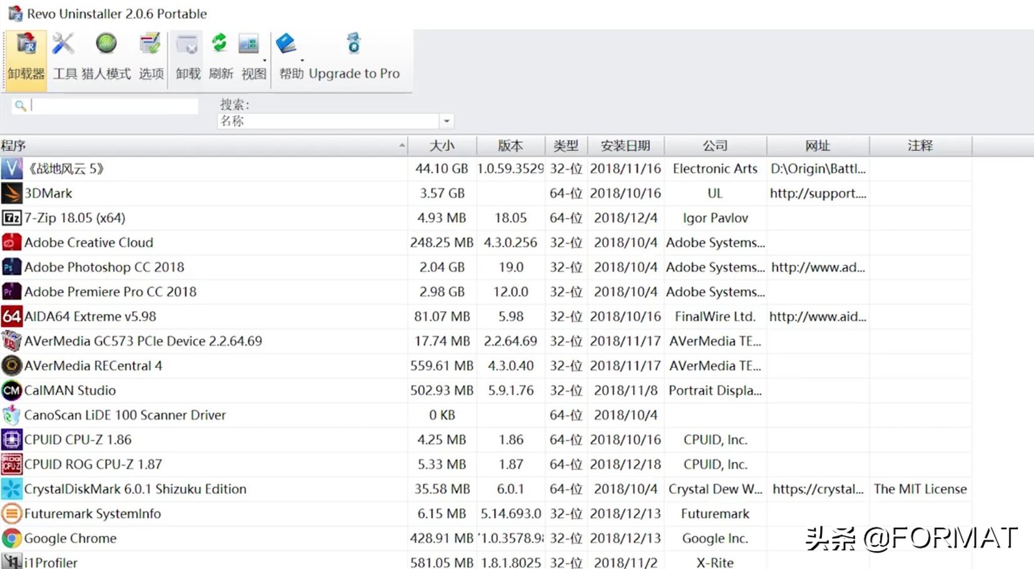Open the Uninstaller (卸载器) toolbar button
The width and height of the screenshot is (1034, 569).
point(26,57)
